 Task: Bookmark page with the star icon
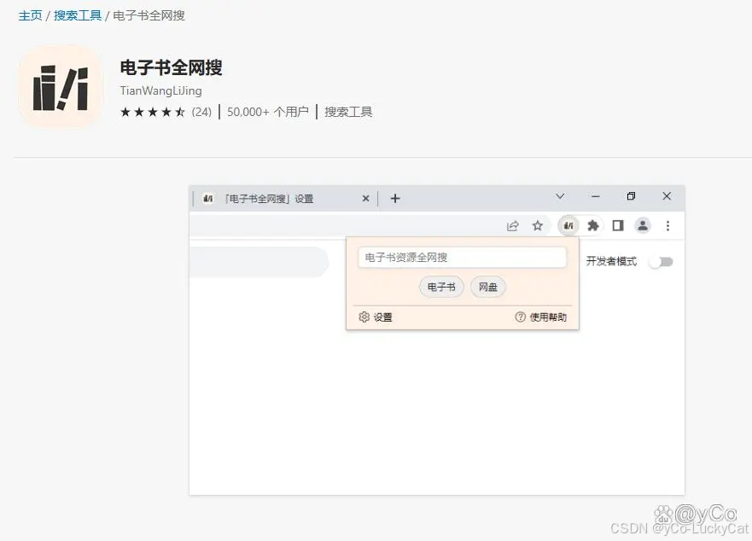pyautogui.click(x=538, y=226)
